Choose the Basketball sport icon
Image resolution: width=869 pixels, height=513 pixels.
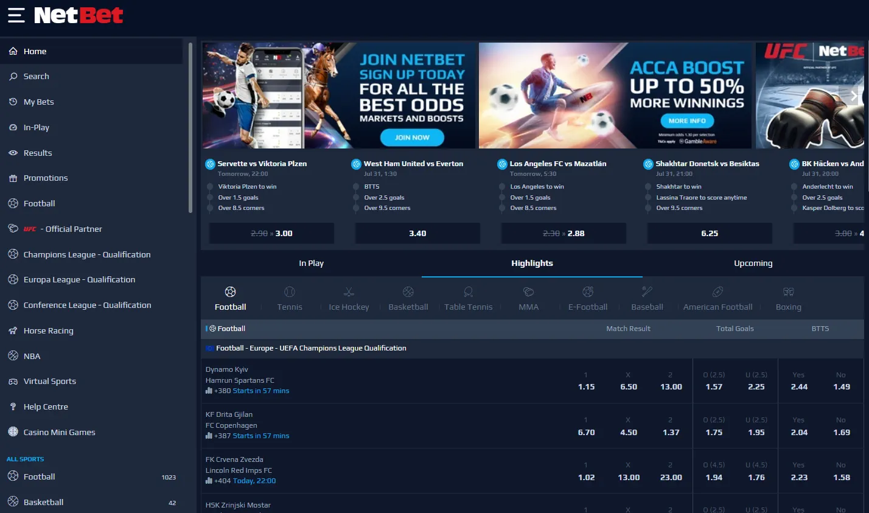(408, 292)
